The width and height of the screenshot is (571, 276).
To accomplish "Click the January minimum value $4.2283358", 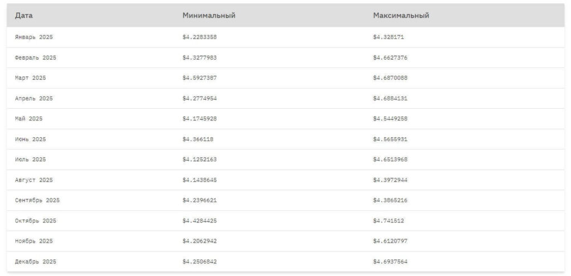I will point(200,37).
